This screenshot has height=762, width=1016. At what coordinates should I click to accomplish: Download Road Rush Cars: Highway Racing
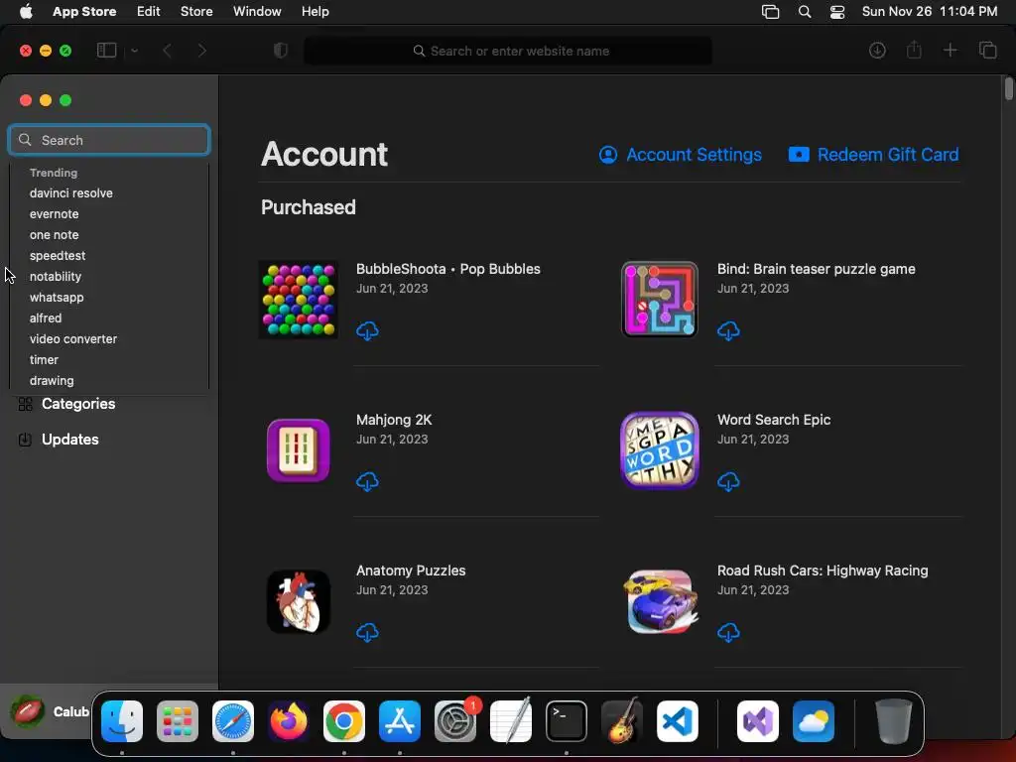click(728, 632)
